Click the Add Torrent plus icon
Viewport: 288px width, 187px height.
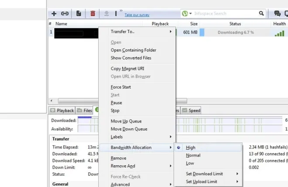click(54, 14)
